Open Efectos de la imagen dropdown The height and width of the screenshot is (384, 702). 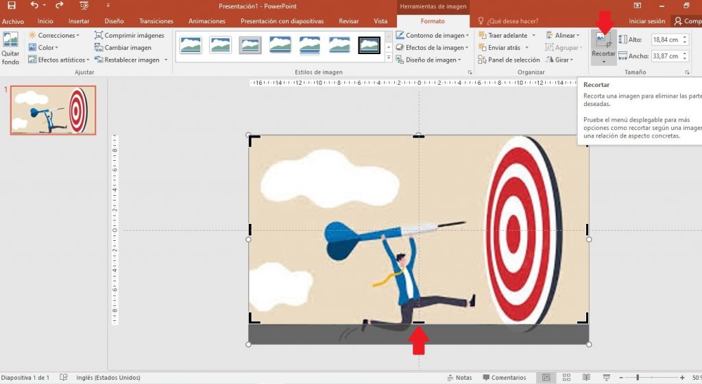click(432, 47)
